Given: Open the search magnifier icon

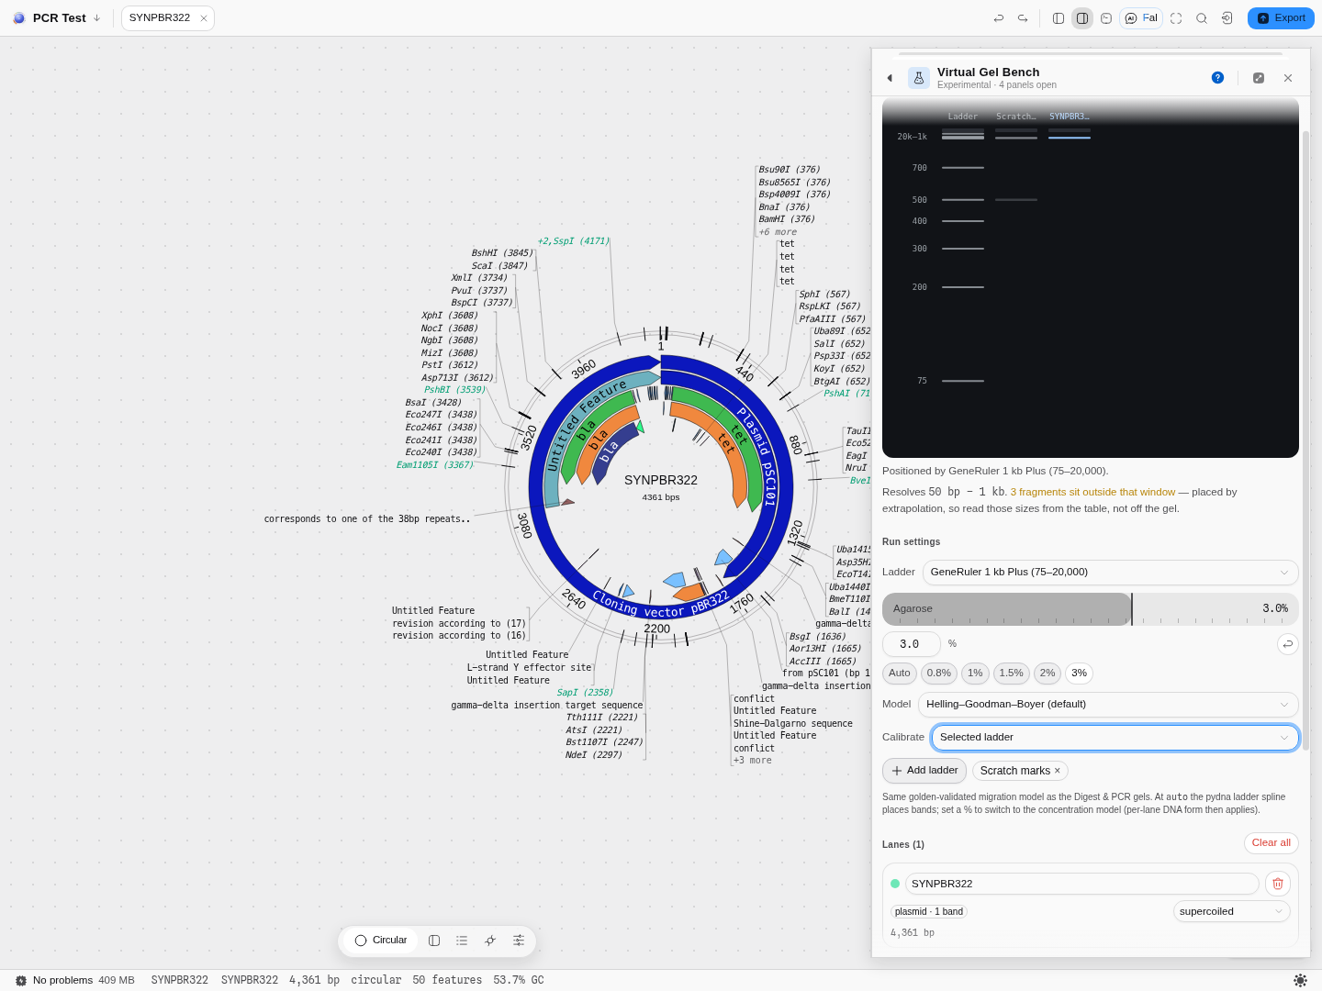Looking at the screenshot, I should click(1202, 18).
